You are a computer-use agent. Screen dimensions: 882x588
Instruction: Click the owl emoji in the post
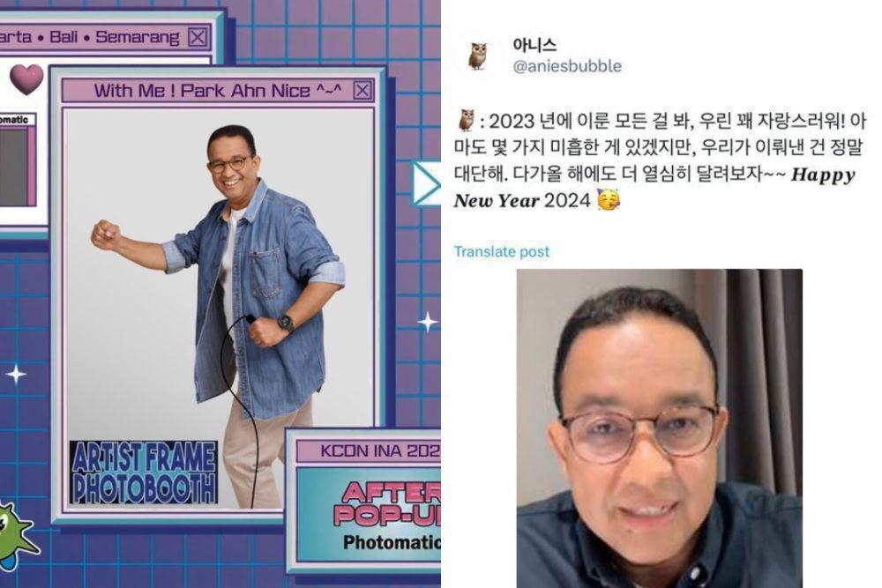(x=467, y=120)
